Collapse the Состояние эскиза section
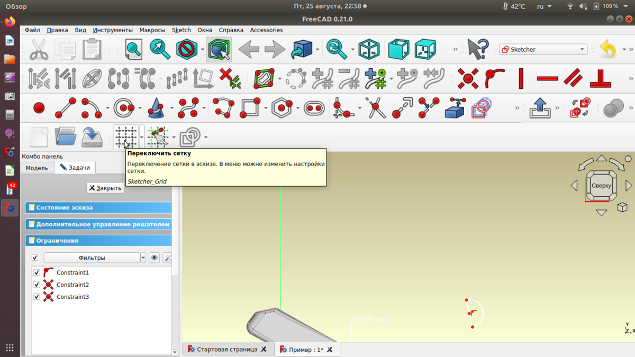Screen dimensions: 635x357 click(99, 207)
